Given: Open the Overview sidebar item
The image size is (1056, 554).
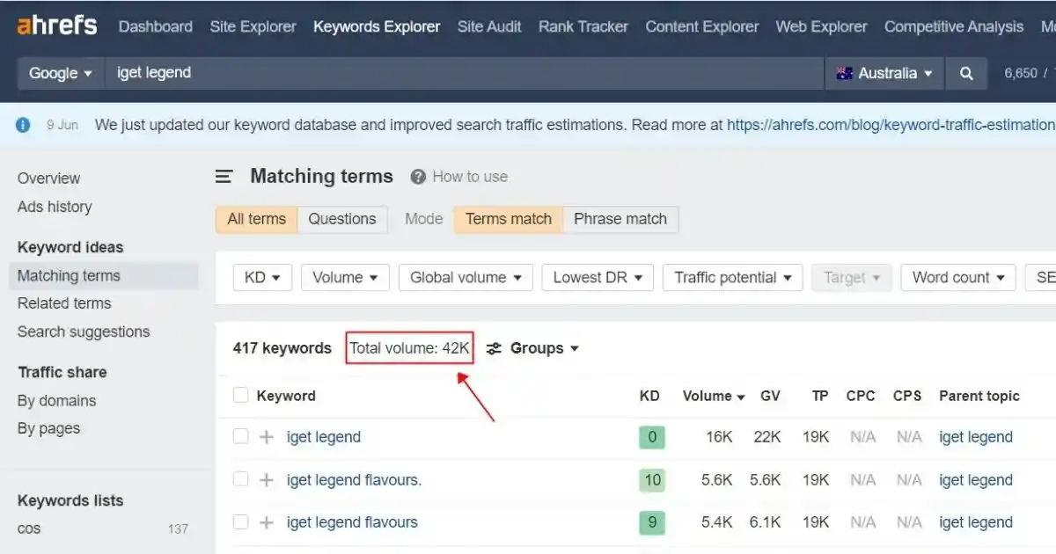Looking at the screenshot, I should tap(48, 179).
